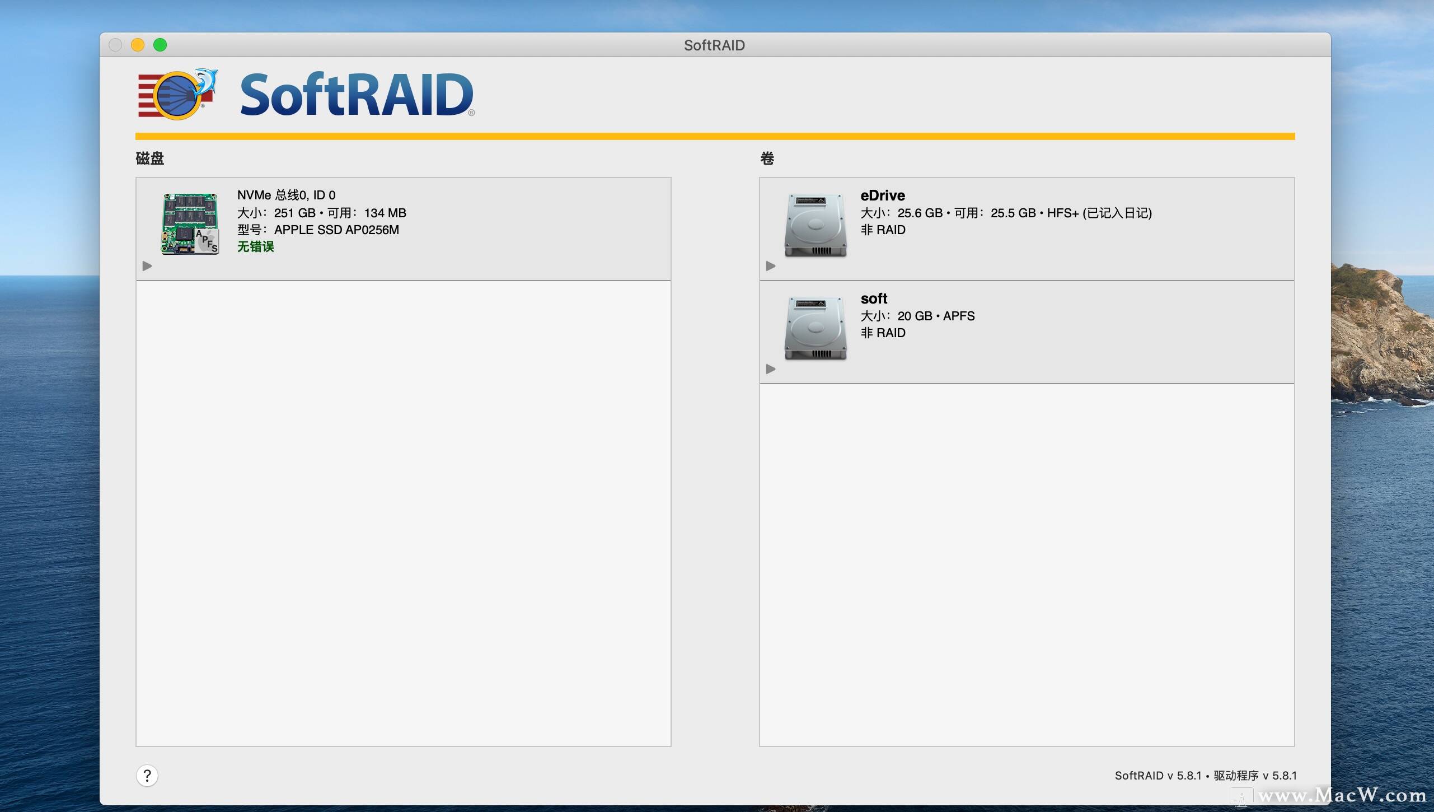Viewport: 1434px width, 812px height.
Task: Click the large SoftRAID wordmark
Action: pos(357,95)
